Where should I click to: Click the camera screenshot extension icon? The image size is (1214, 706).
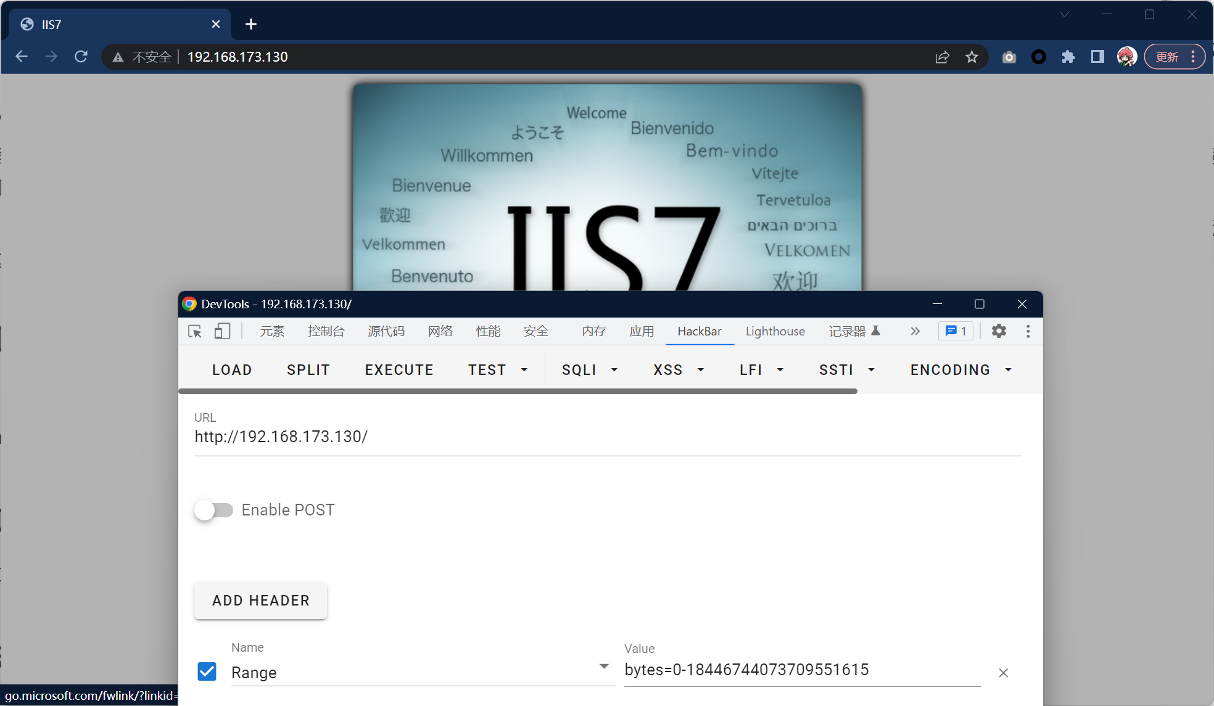[x=1009, y=57]
